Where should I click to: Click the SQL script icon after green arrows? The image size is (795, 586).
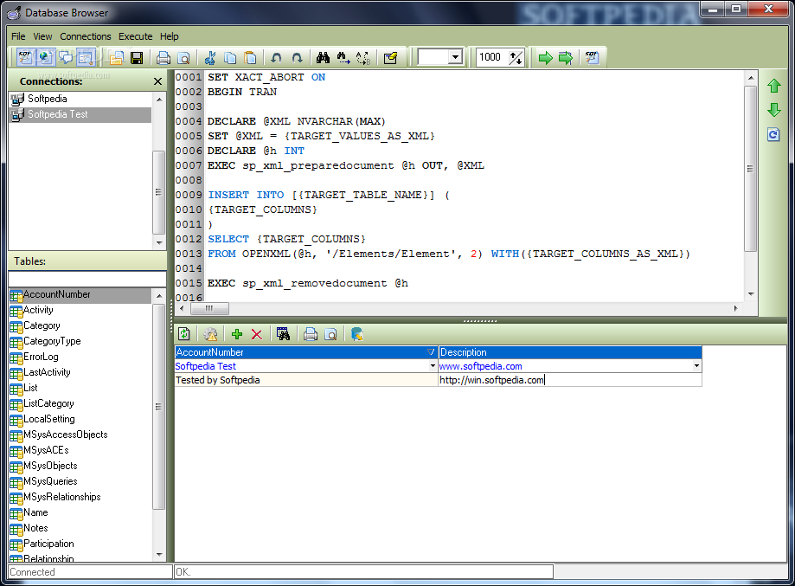point(592,58)
